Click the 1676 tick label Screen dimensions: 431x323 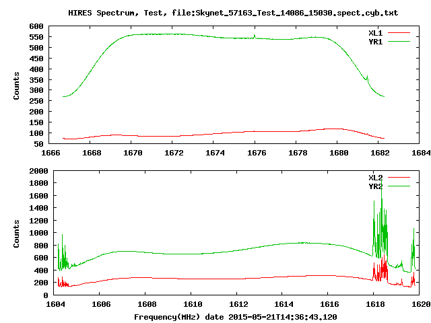click(x=257, y=153)
